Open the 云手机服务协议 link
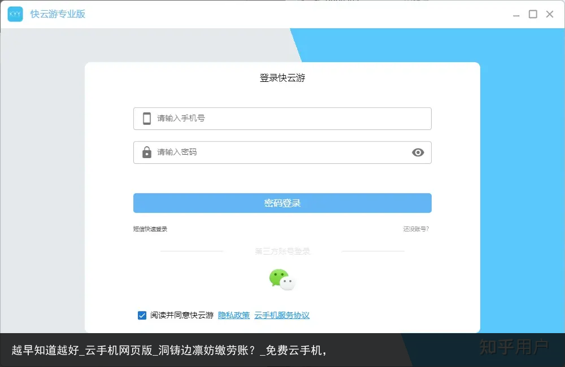 pos(282,315)
